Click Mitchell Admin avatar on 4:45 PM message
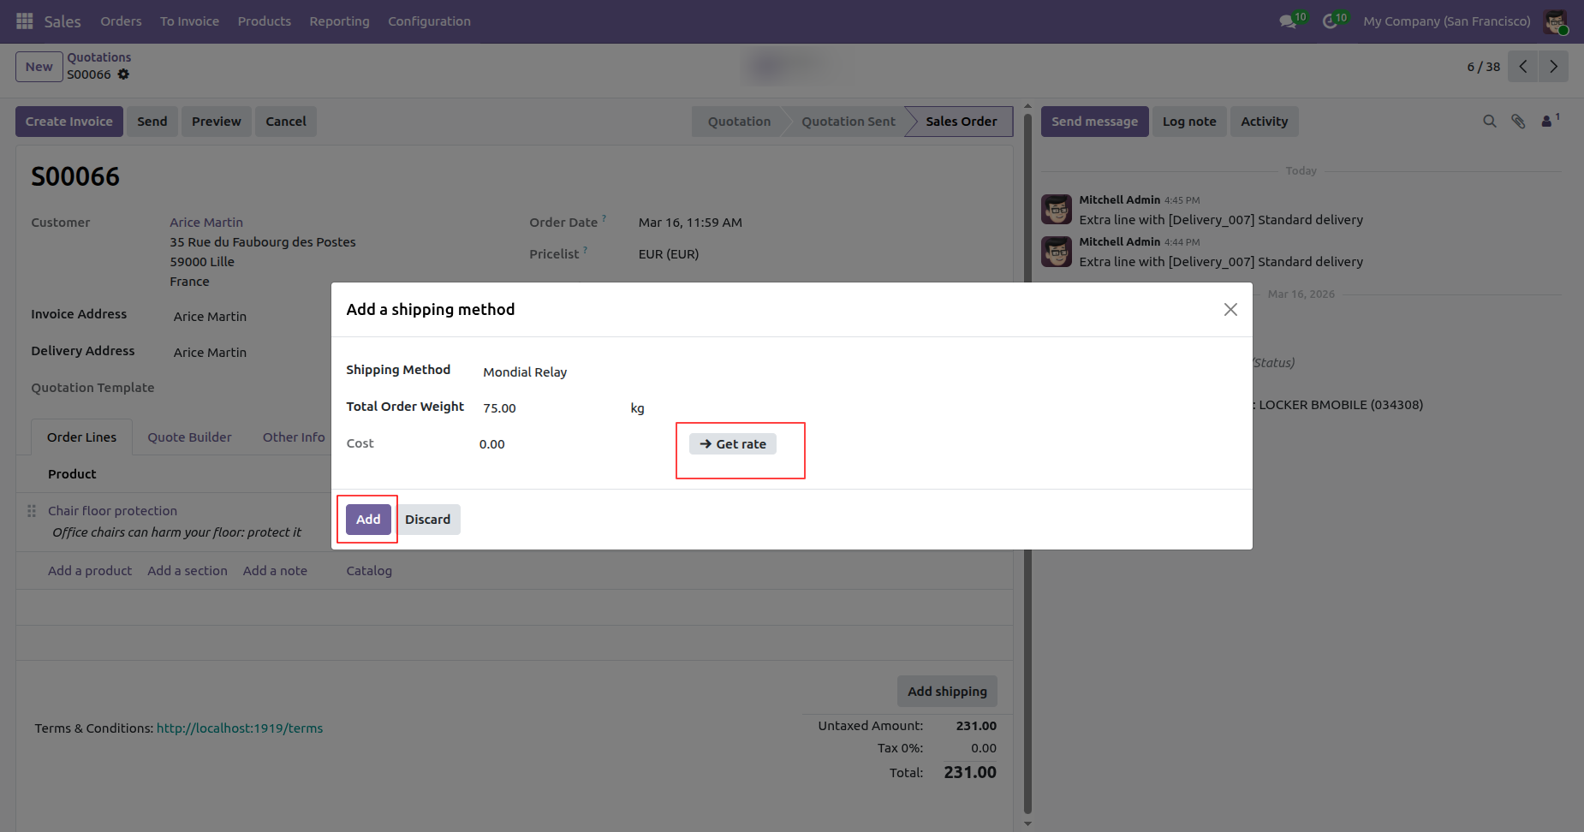This screenshot has height=832, width=1584. (x=1057, y=209)
